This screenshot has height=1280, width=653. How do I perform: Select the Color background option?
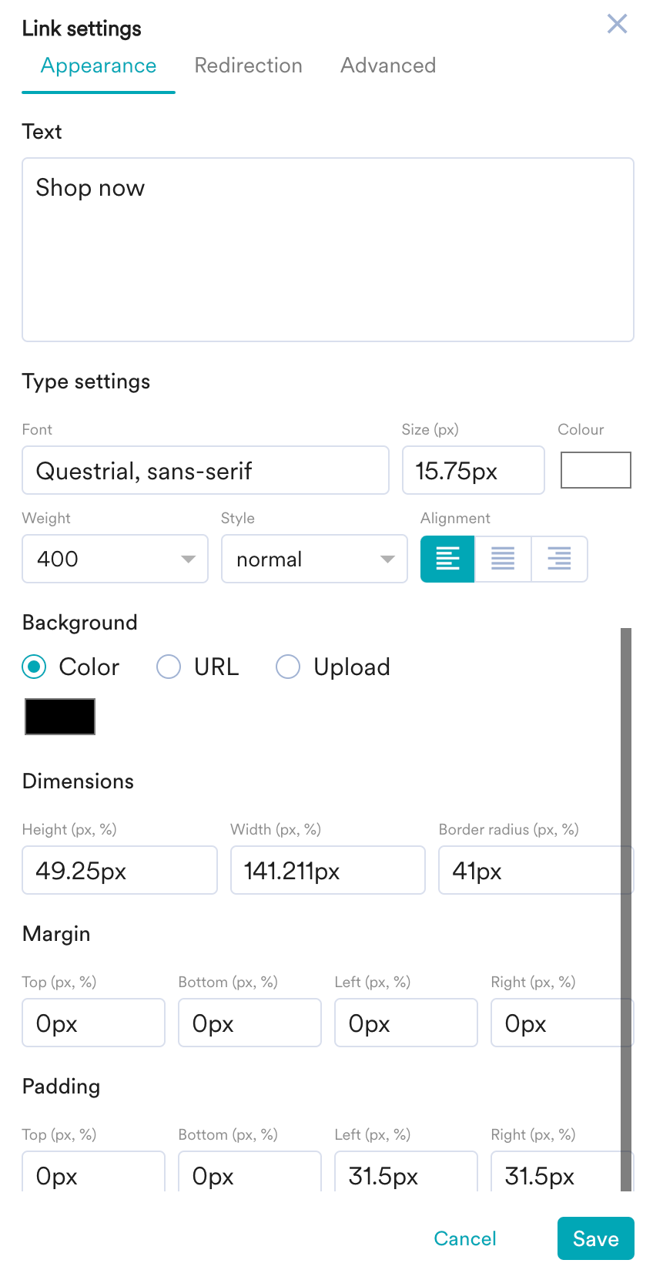(x=35, y=667)
